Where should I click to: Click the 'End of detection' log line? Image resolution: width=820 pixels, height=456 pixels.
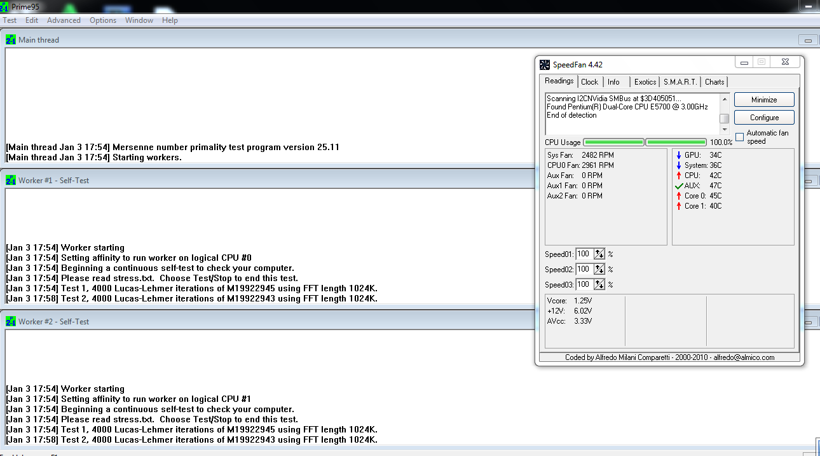(571, 115)
